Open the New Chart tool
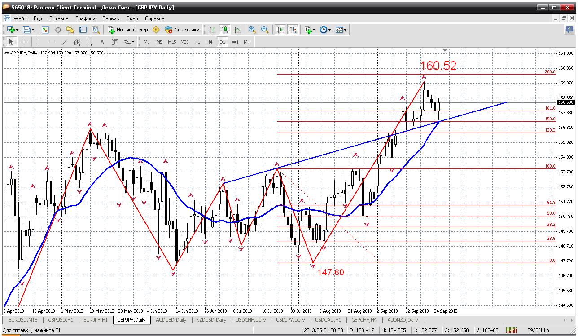The height and width of the screenshot is (336, 578). [11, 30]
